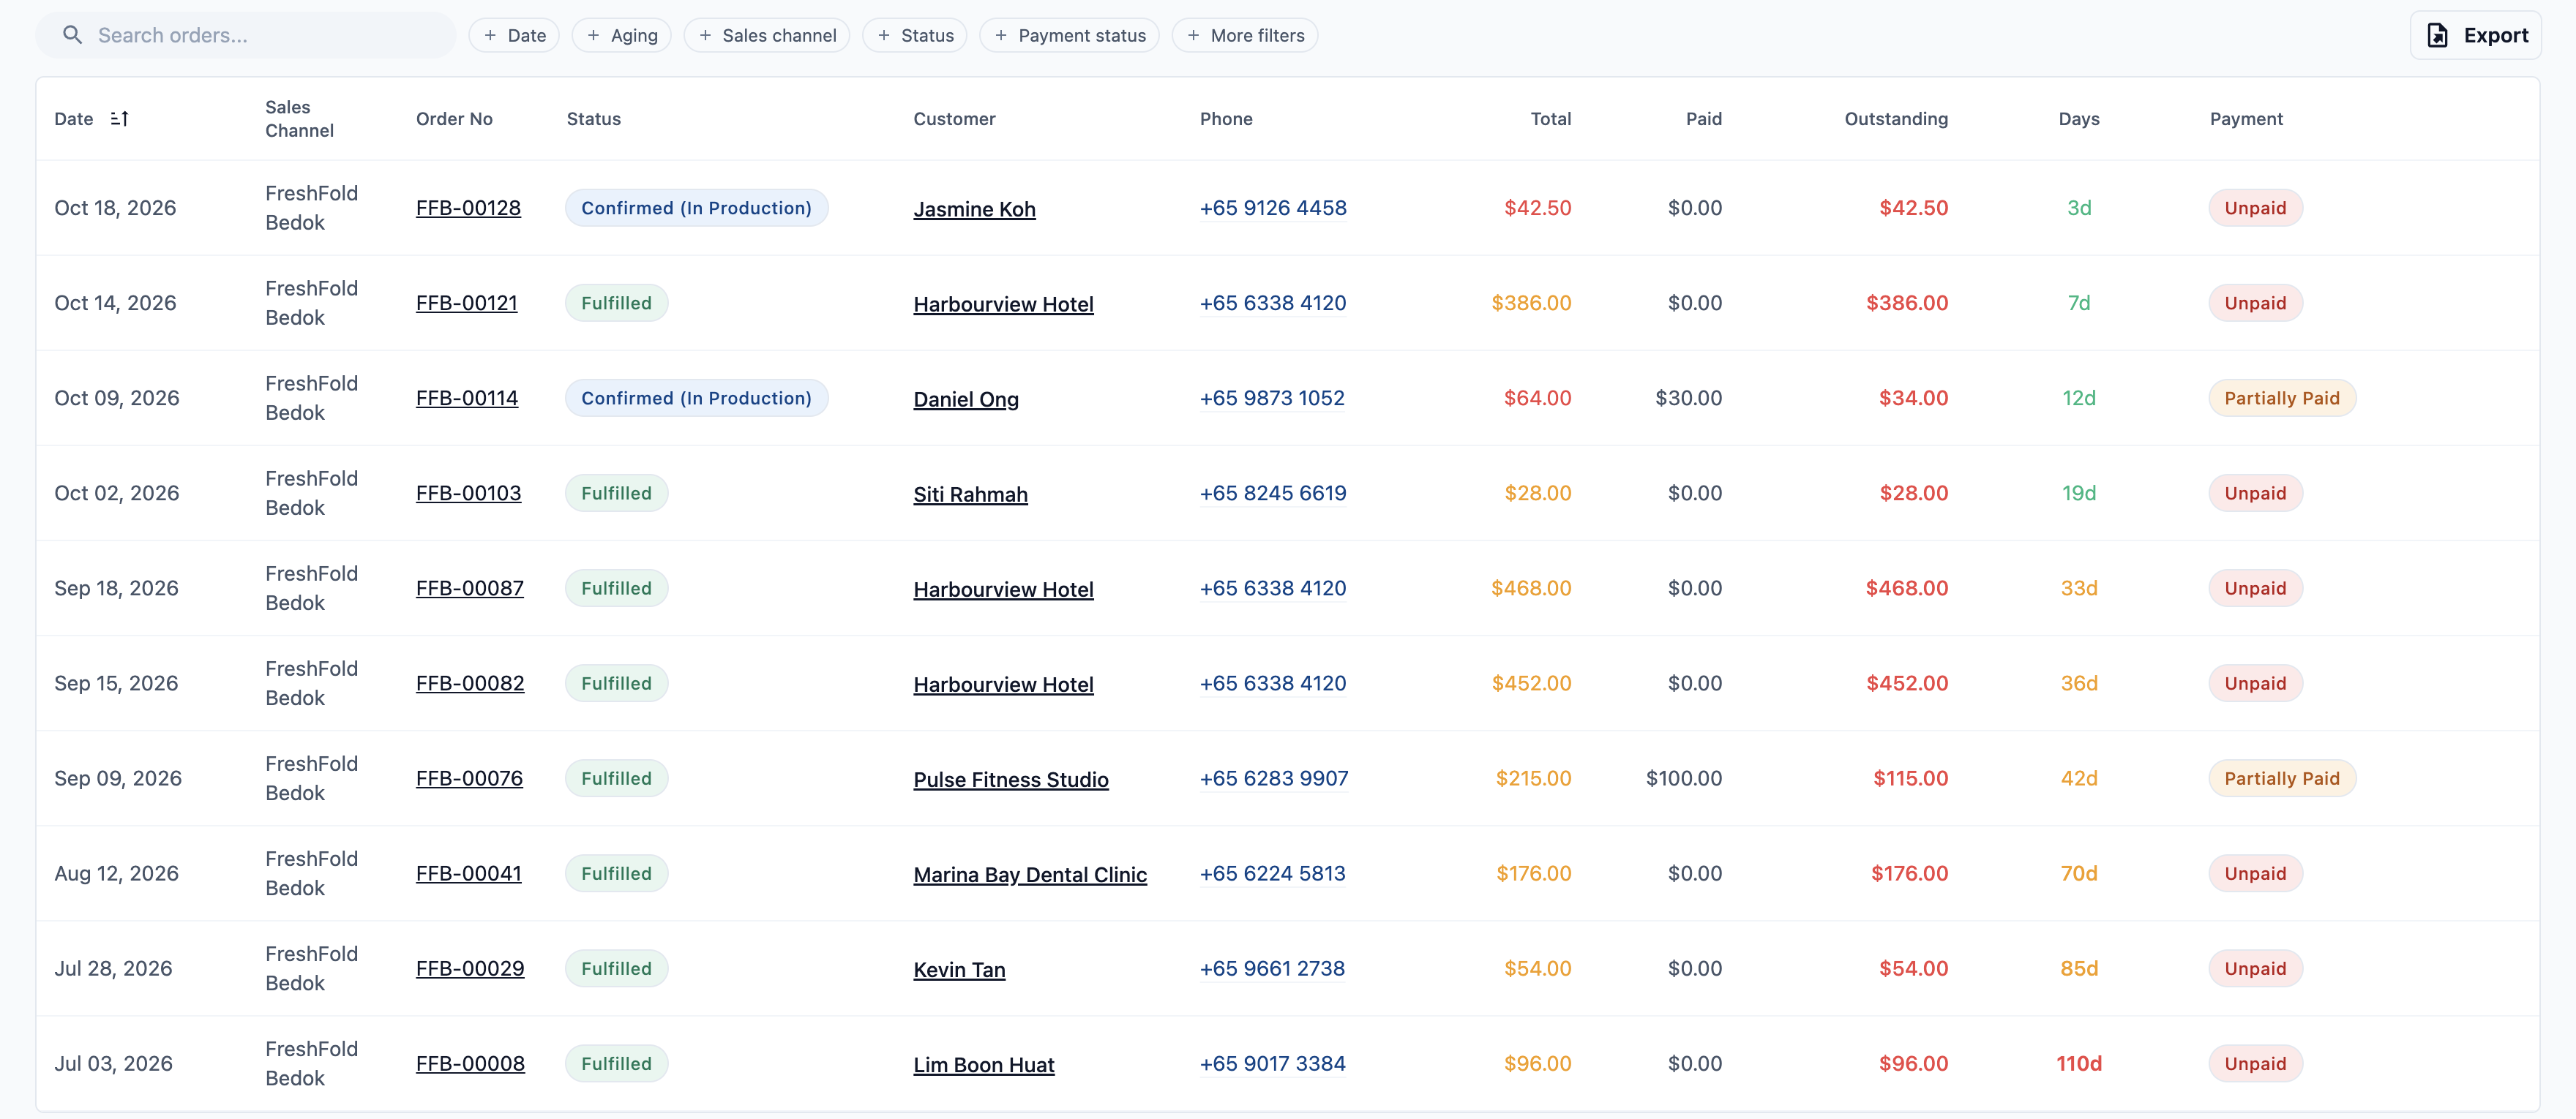Click the Export file icon
Image resolution: width=2576 pixels, height=1119 pixels.
pyautogui.click(x=2438, y=35)
